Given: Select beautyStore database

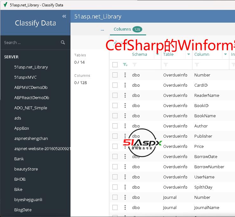Looking at the screenshot, I should tap(26, 169).
